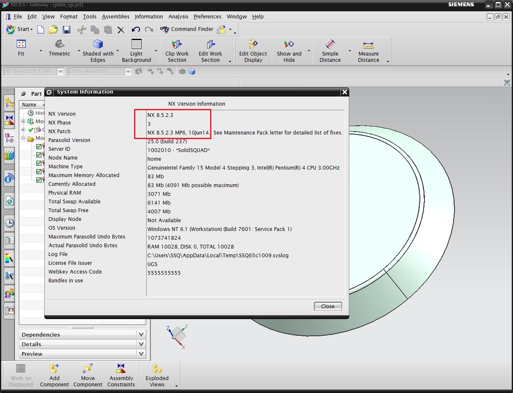513x393 pixels.
Task: Open the Start dropdown
Action: 20,29
